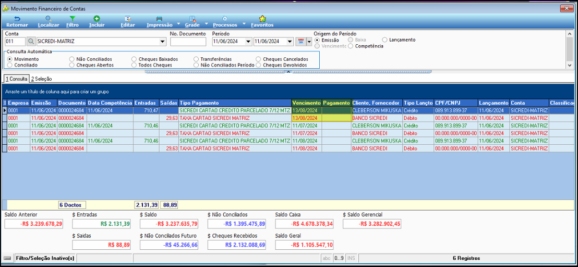Click the application icon in title bar

6,8
